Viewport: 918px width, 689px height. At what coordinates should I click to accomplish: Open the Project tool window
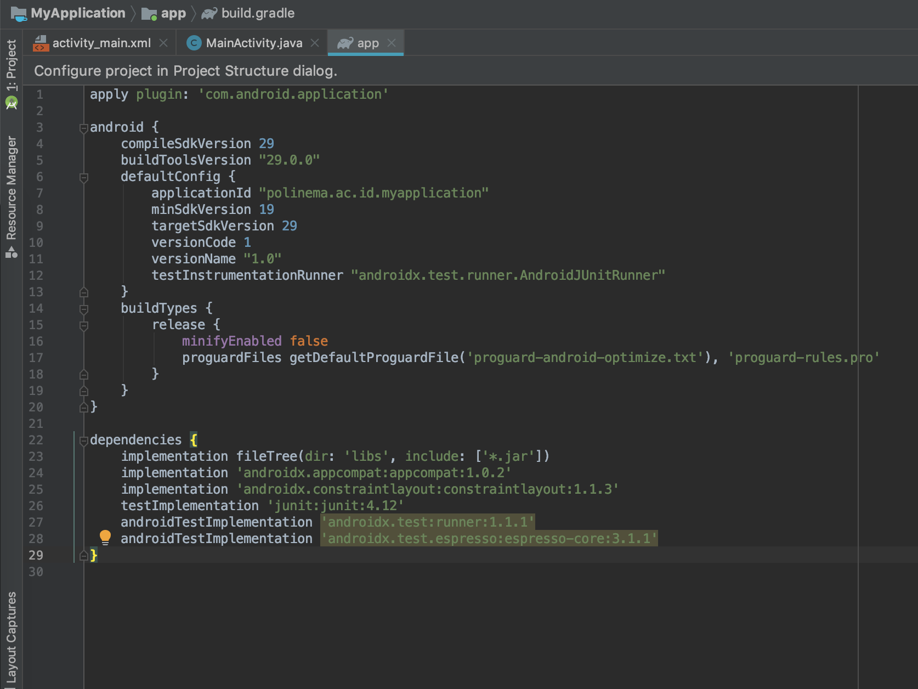coord(12,65)
